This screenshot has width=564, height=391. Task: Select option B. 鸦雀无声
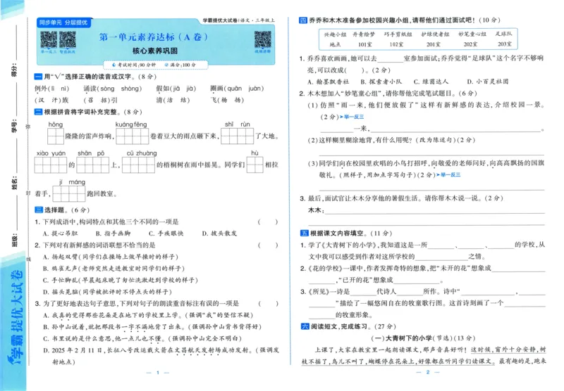(x=114, y=269)
